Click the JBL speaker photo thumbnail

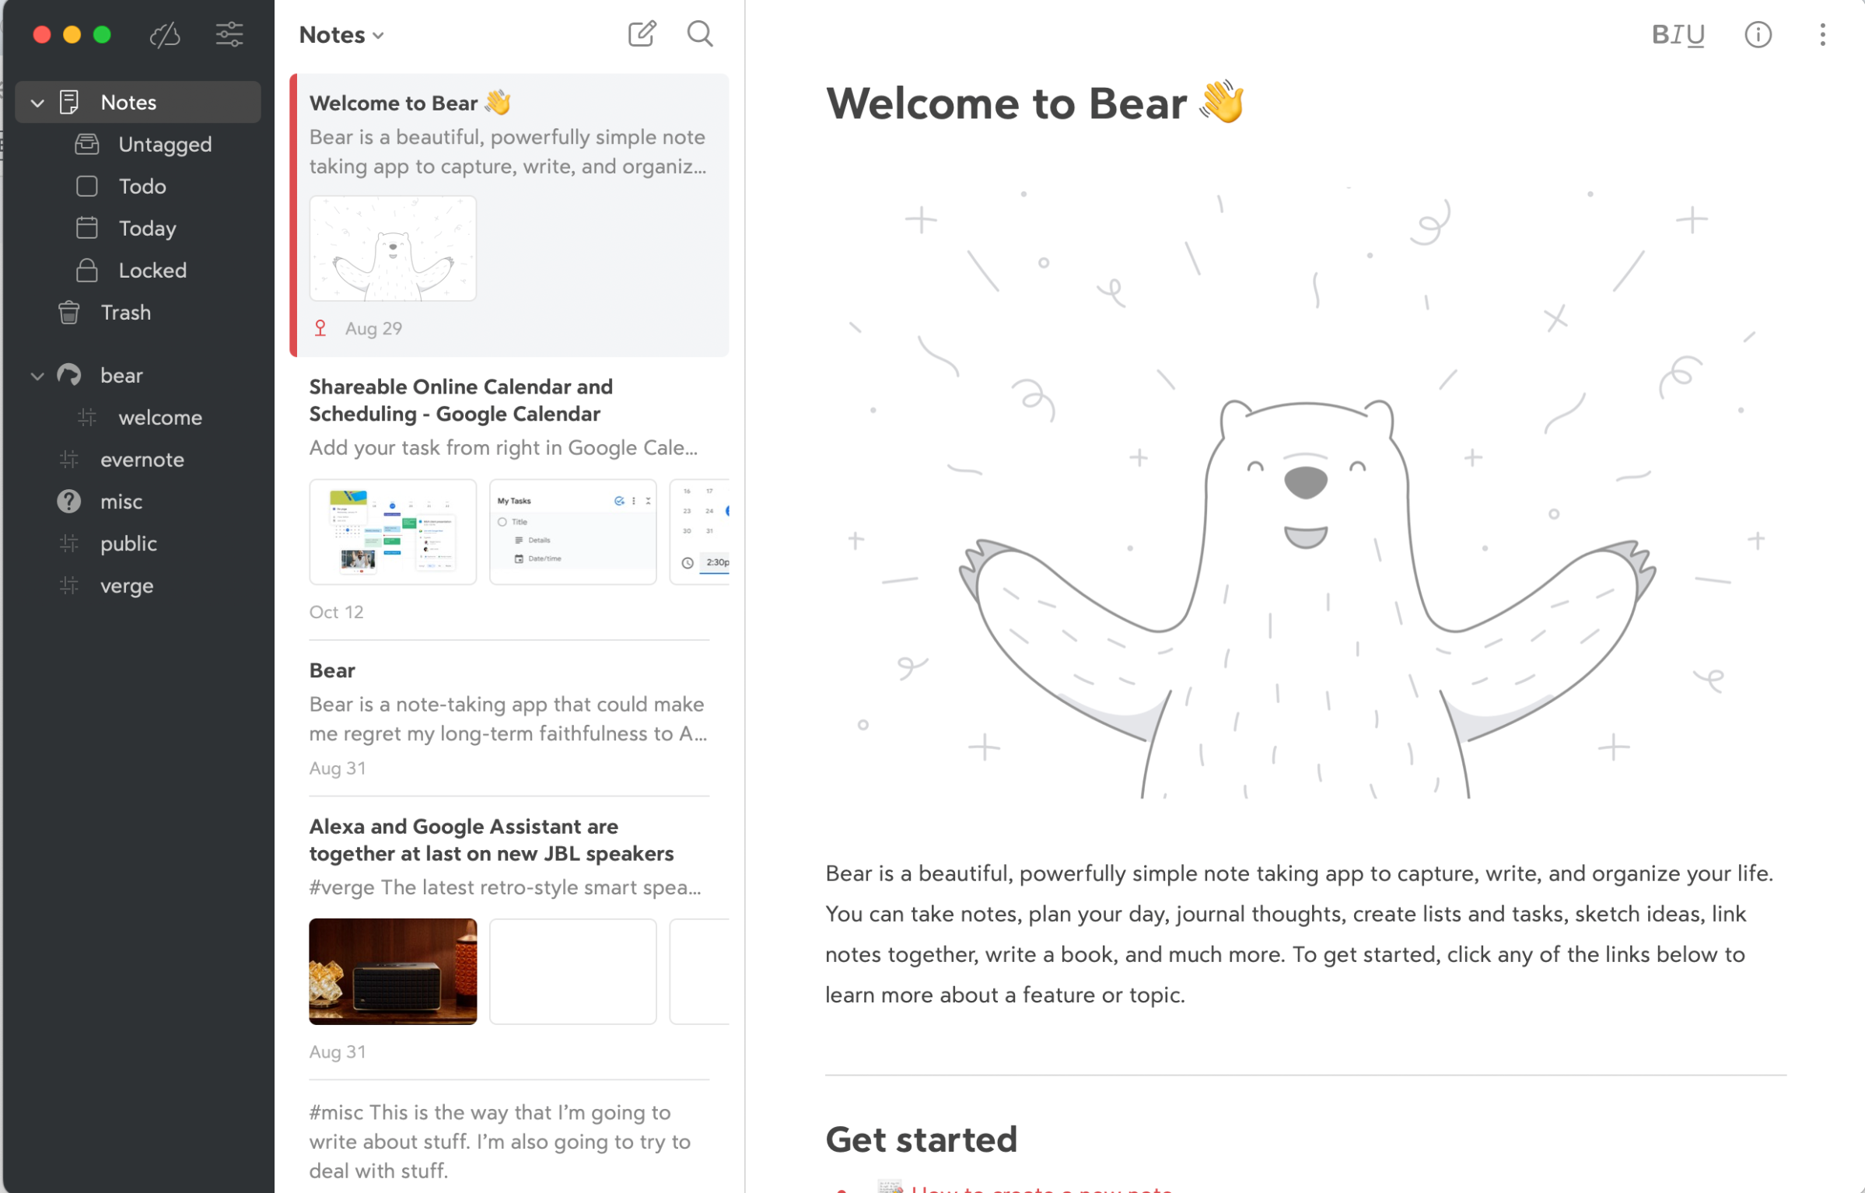(x=393, y=971)
